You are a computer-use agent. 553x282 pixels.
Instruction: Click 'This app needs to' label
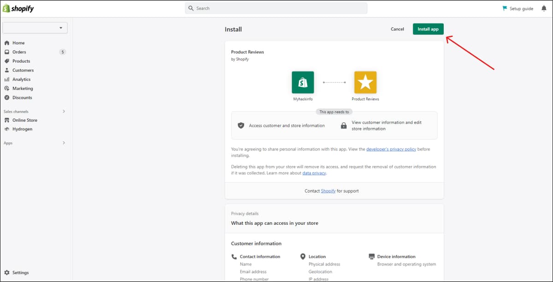[x=334, y=112]
